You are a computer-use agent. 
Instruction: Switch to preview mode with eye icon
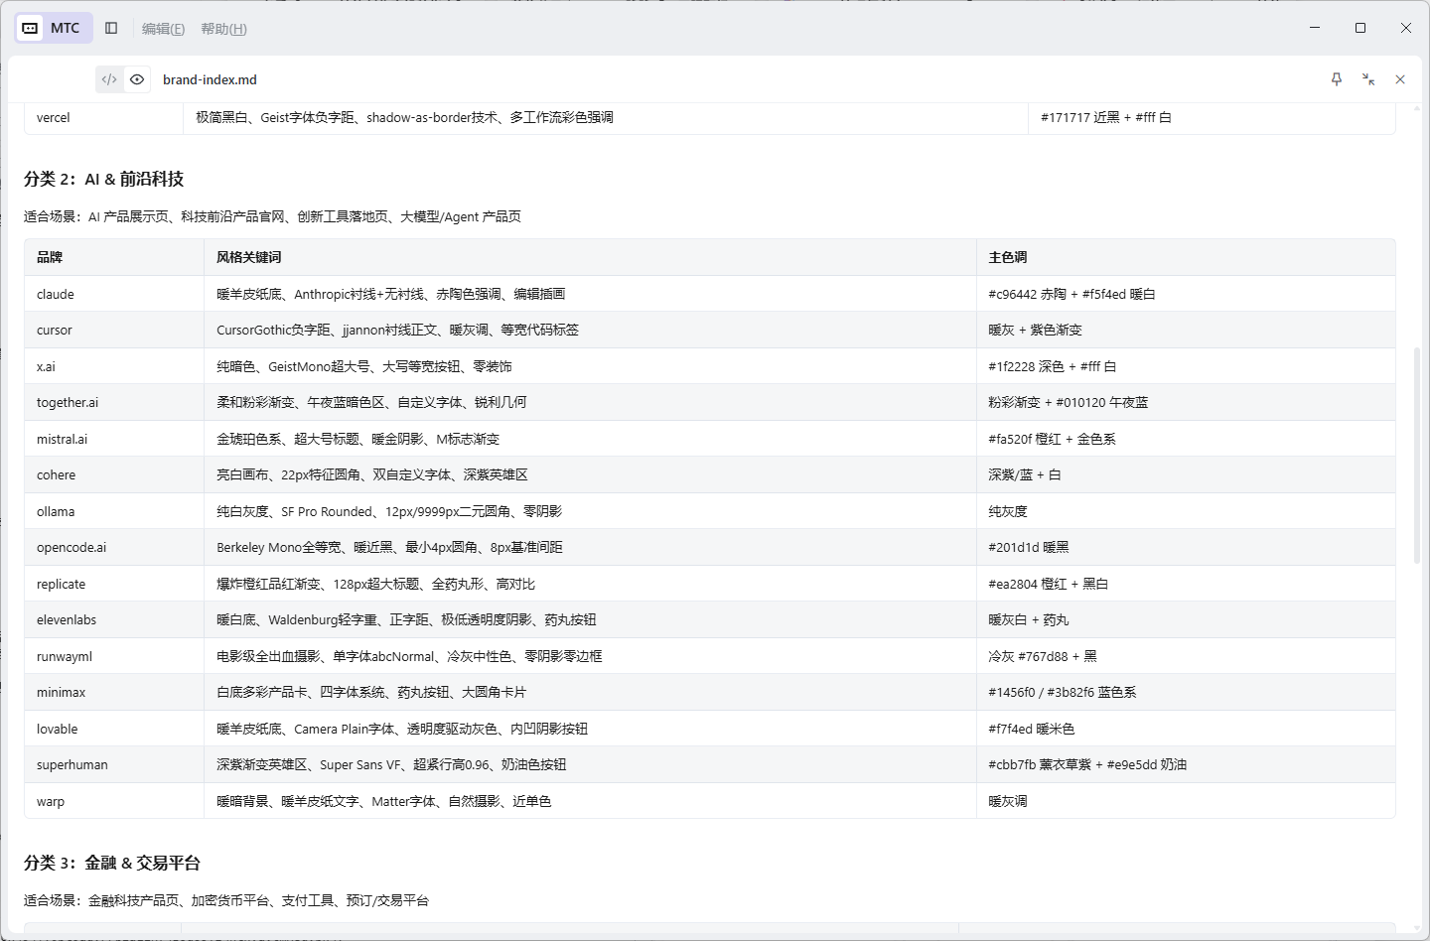coord(137,79)
